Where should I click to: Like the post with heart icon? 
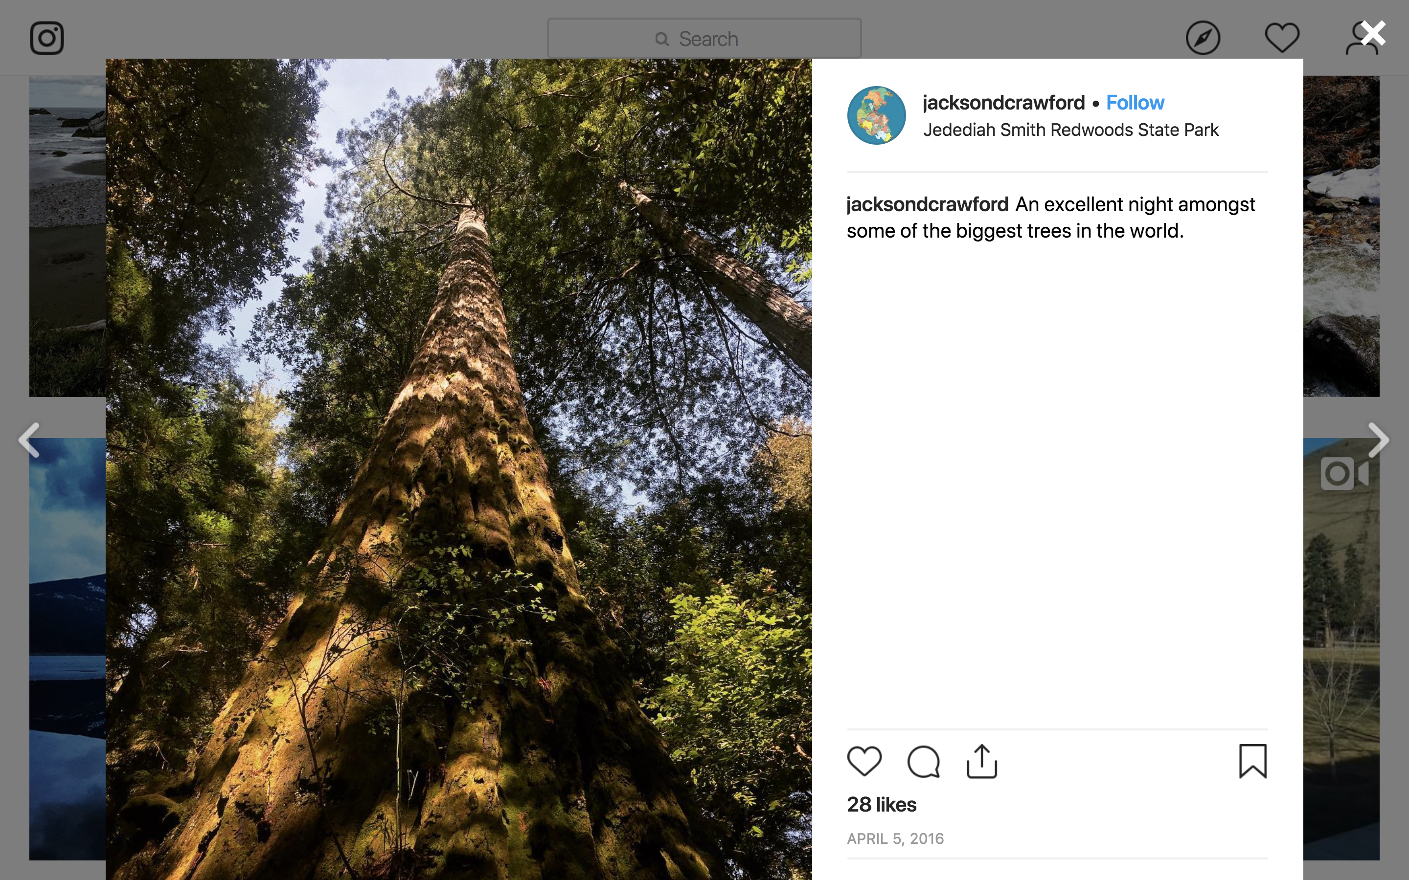point(864,761)
